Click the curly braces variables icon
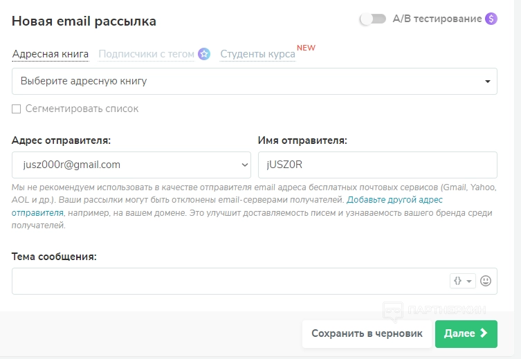The width and height of the screenshot is (521, 359). [x=457, y=281]
